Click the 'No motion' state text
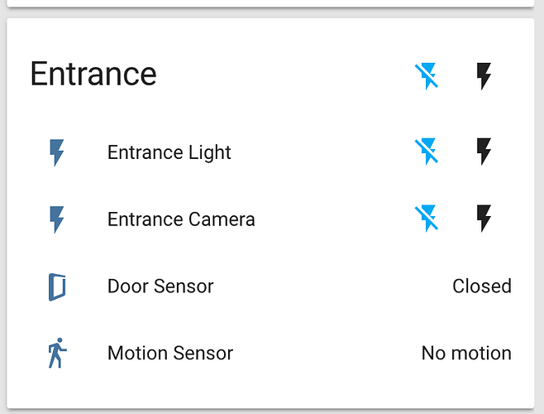 click(x=466, y=354)
